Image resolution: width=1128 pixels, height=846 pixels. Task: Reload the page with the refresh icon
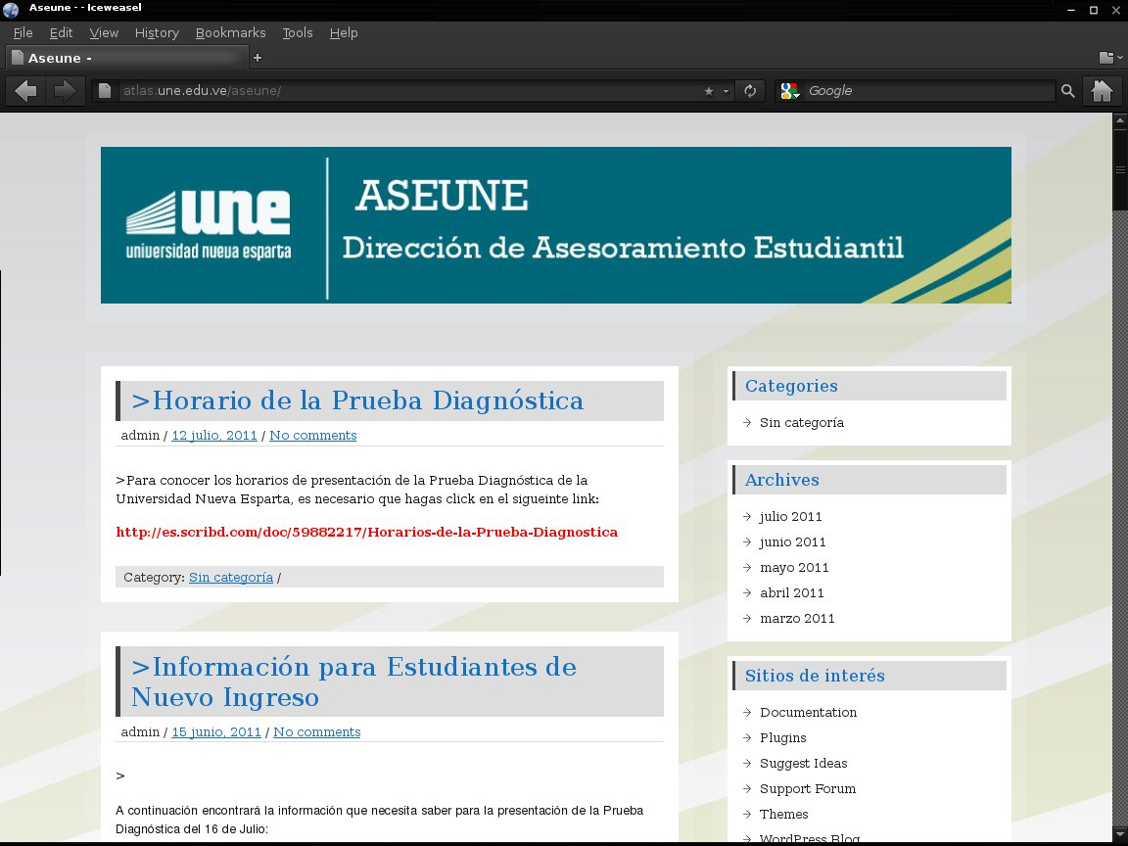[x=750, y=91]
